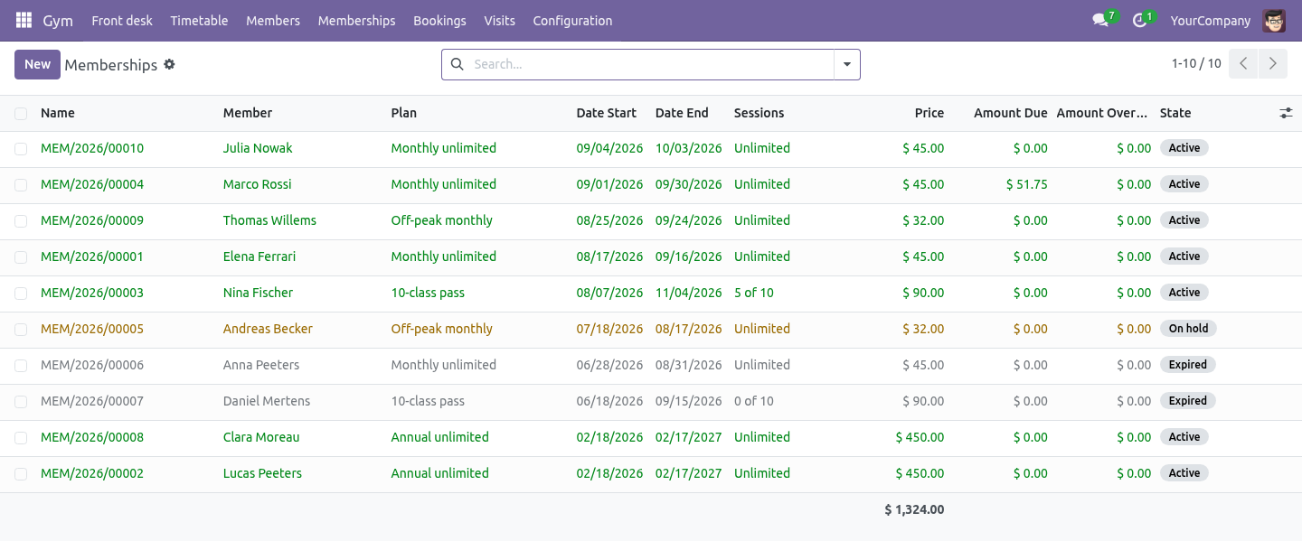Open the Bookings menu
Image resolution: width=1302 pixels, height=541 pixels.
pyautogui.click(x=439, y=20)
